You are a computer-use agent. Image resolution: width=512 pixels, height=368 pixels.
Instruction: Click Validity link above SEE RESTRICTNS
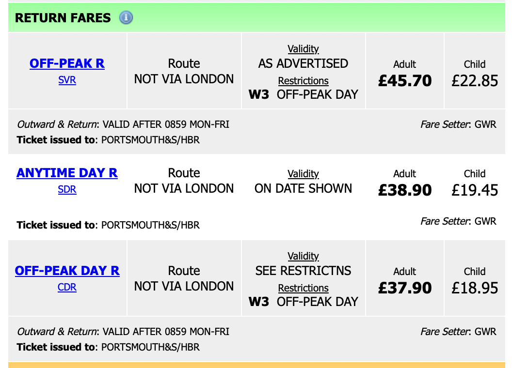click(x=303, y=256)
